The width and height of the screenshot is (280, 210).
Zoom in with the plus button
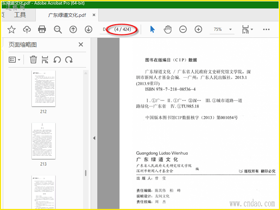(198, 29)
